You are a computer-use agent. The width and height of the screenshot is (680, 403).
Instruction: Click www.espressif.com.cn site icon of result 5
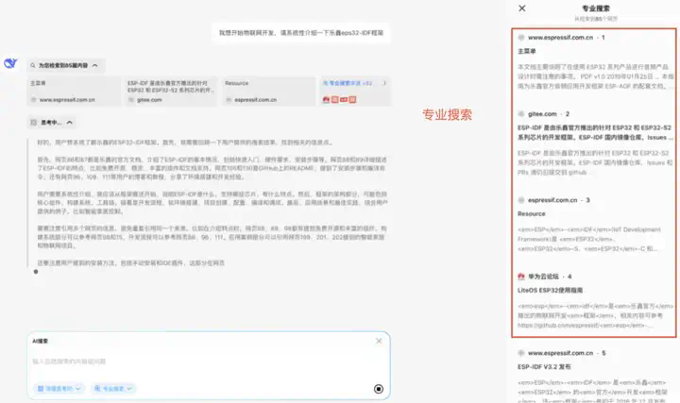[x=521, y=353]
